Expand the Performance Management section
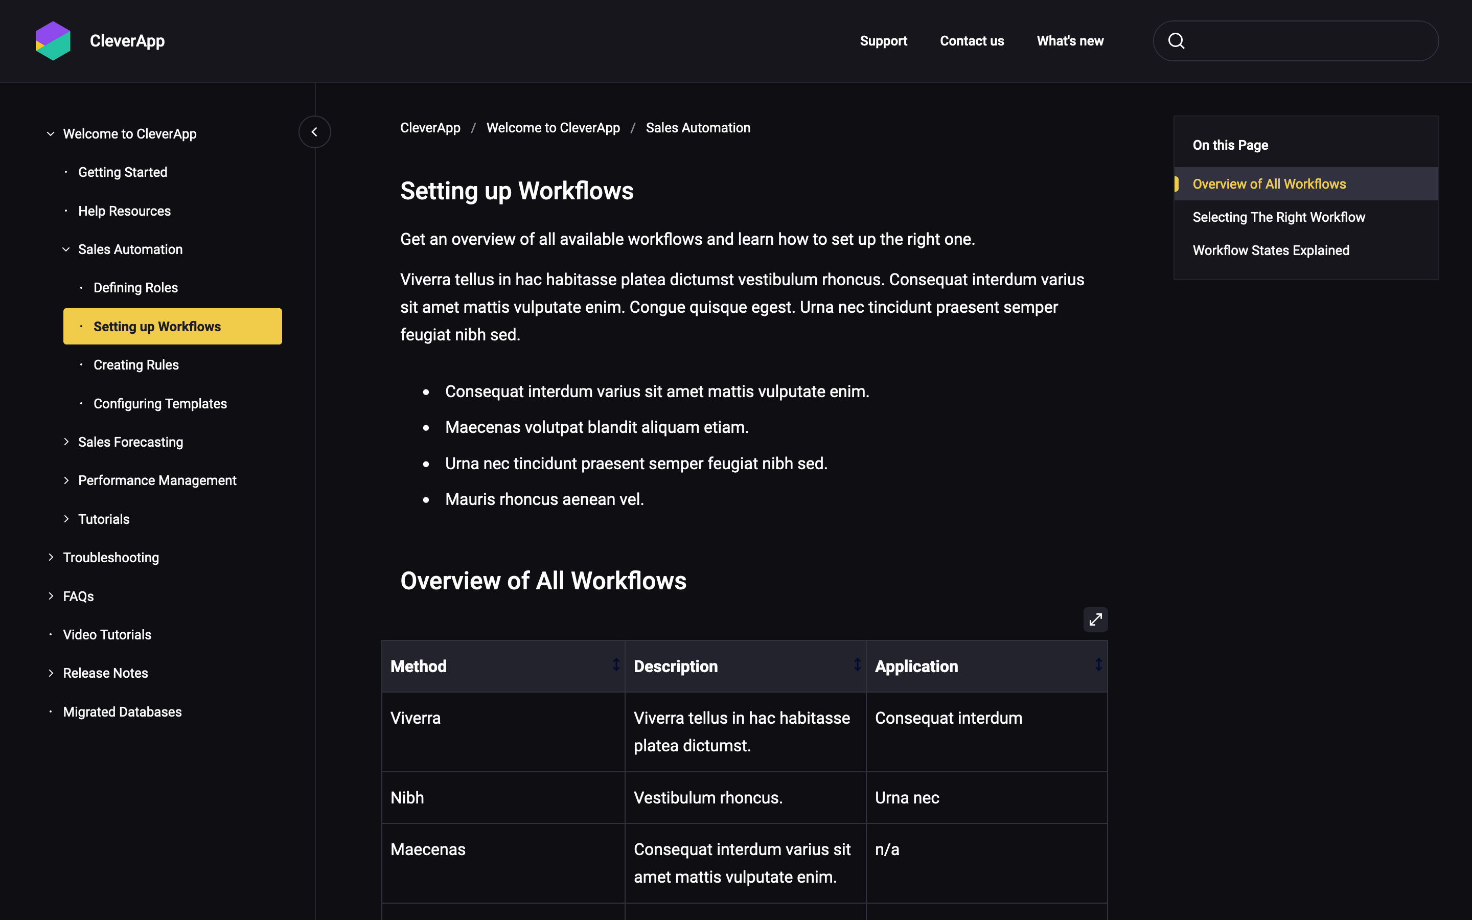Image resolution: width=1472 pixels, height=920 pixels. coord(66,480)
